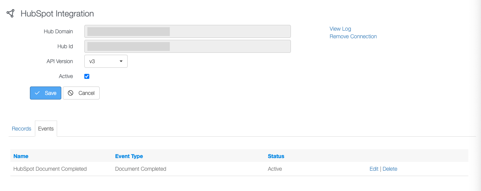The width and height of the screenshot is (481, 191).
Task: Sort the events by Status column
Action: [x=276, y=156]
